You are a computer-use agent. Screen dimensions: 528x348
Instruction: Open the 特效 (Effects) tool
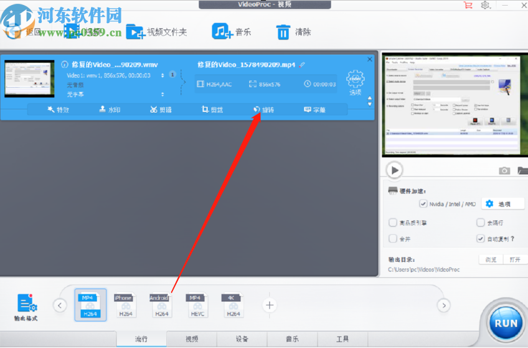[59, 110]
